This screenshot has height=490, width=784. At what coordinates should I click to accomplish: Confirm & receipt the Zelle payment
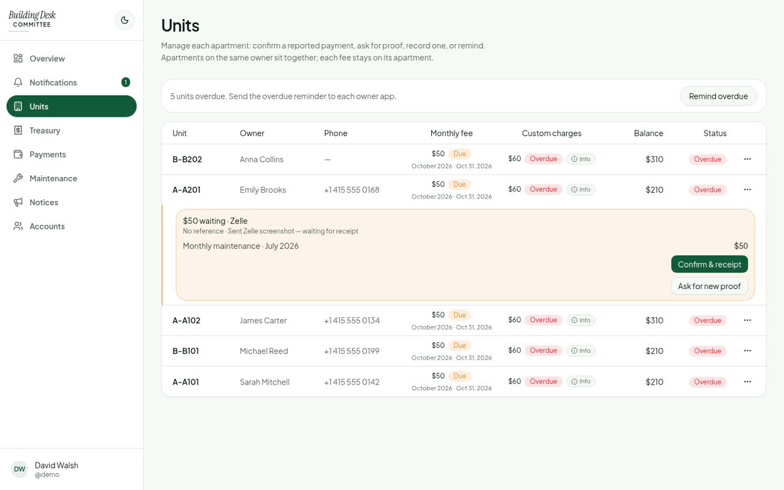tap(709, 265)
